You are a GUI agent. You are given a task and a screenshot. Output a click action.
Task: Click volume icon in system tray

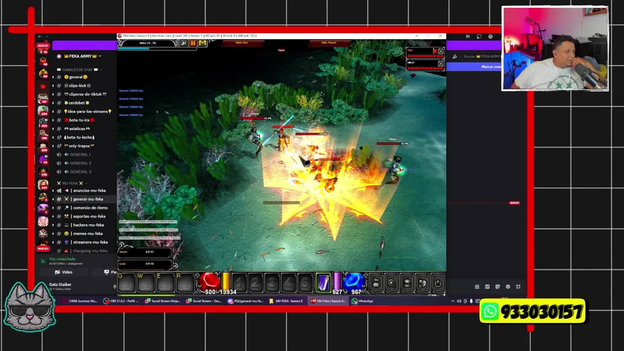459,301
